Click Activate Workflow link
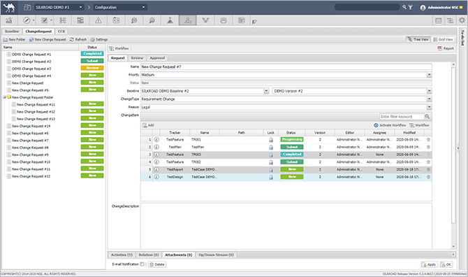468x277 pixels. 390,125
